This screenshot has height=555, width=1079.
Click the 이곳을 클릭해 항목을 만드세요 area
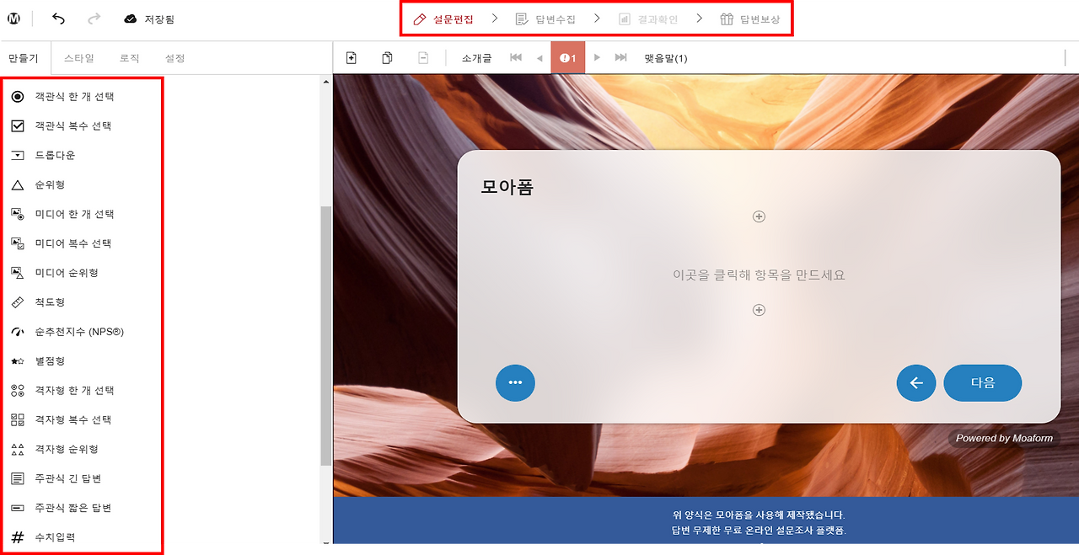[758, 275]
